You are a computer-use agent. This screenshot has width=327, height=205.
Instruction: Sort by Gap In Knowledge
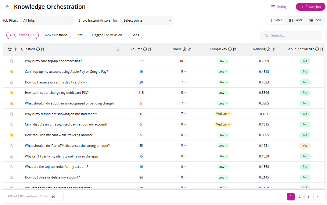[322, 49]
